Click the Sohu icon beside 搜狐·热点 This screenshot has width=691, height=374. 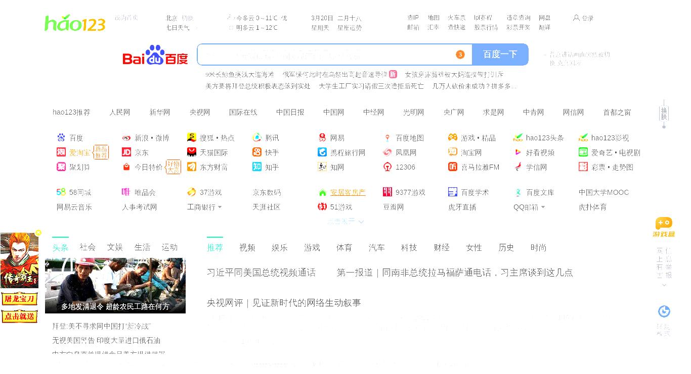click(192, 137)
